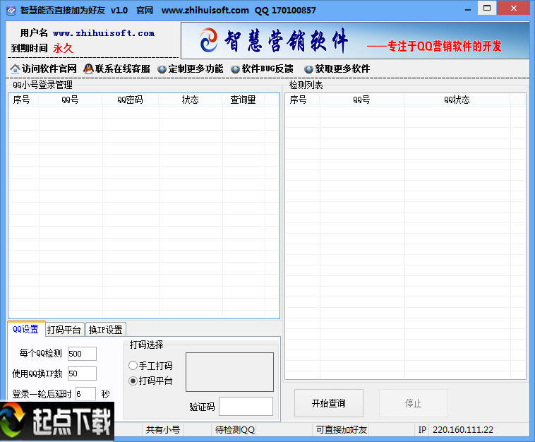The height and width of the screenshot is (442, 535).
Task: Click the app icon in the title bar
Action: coord(11,11)
